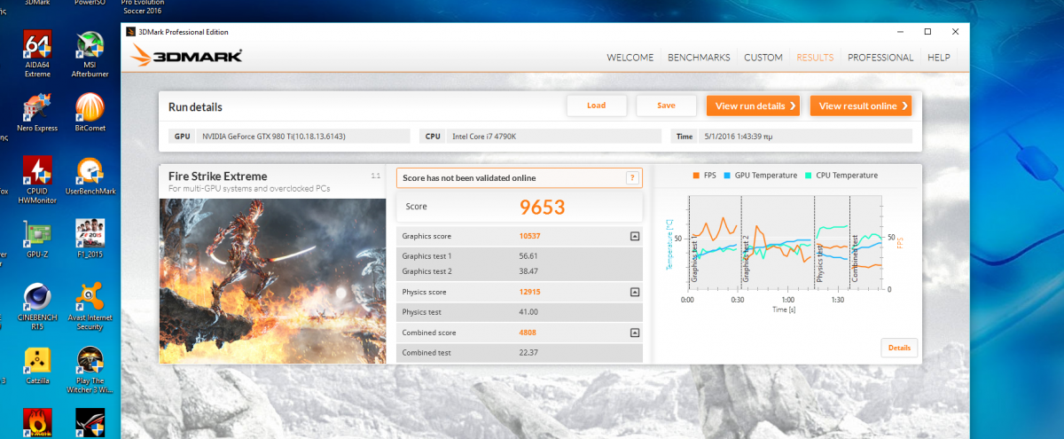Open the Catzilla desktop icon
The width and height of the screenshot is (1064, 439).
tap(37, 367)
